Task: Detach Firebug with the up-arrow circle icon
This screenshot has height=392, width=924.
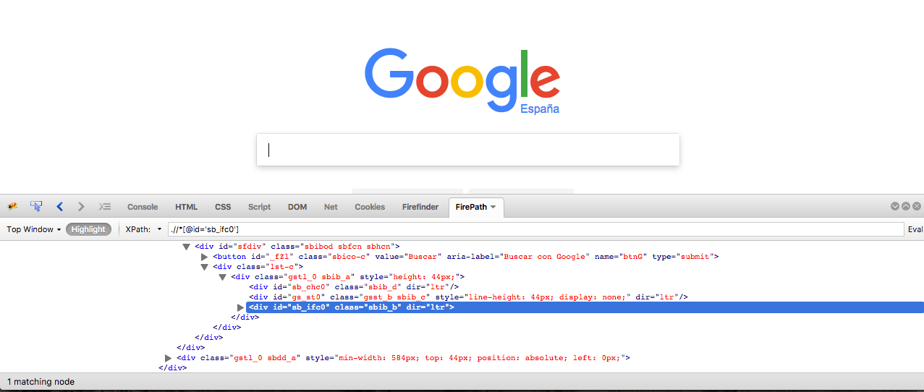Action: [x=906, y=206]
